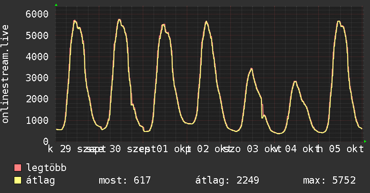This screenshot has height=193, width=370.
Task: Click the 4000 y-axis label
Action: tap(37, 57)
